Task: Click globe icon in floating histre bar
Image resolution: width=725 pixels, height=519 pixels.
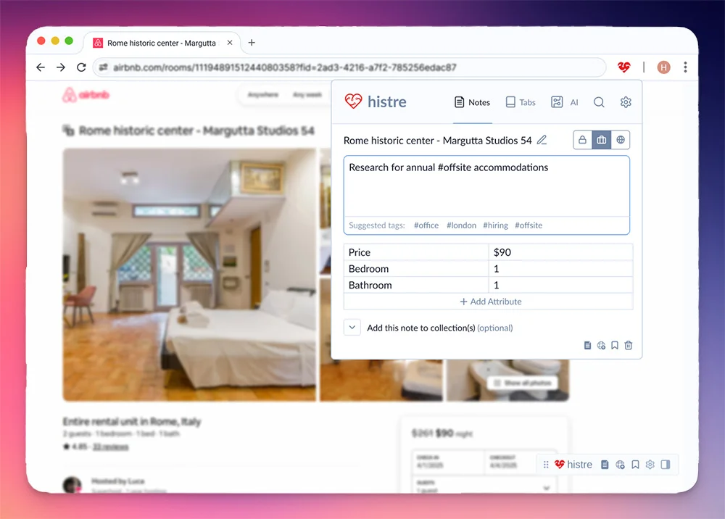Action: coord(620,465)
